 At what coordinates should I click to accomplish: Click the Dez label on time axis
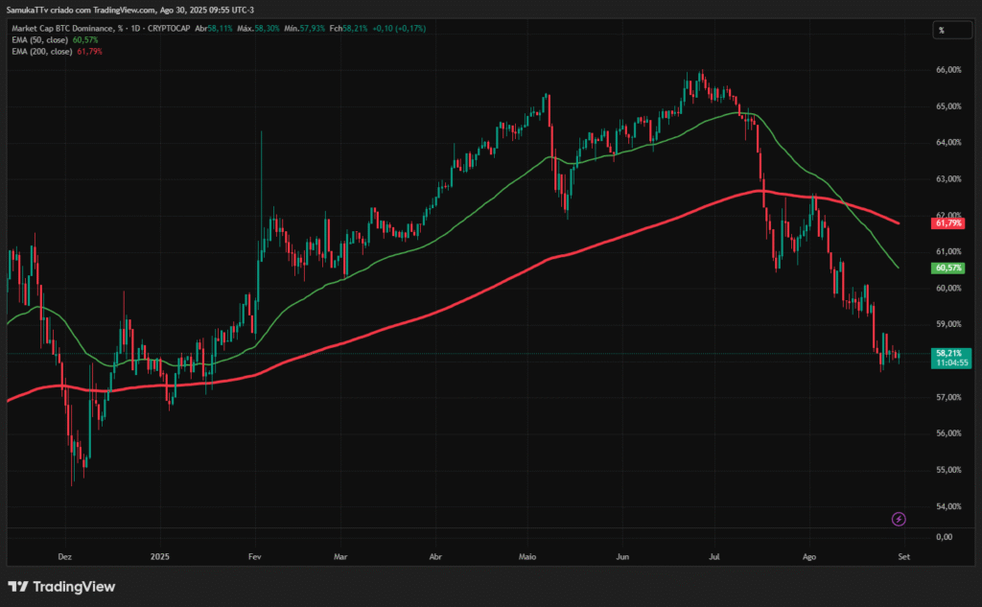coord(64,556)
